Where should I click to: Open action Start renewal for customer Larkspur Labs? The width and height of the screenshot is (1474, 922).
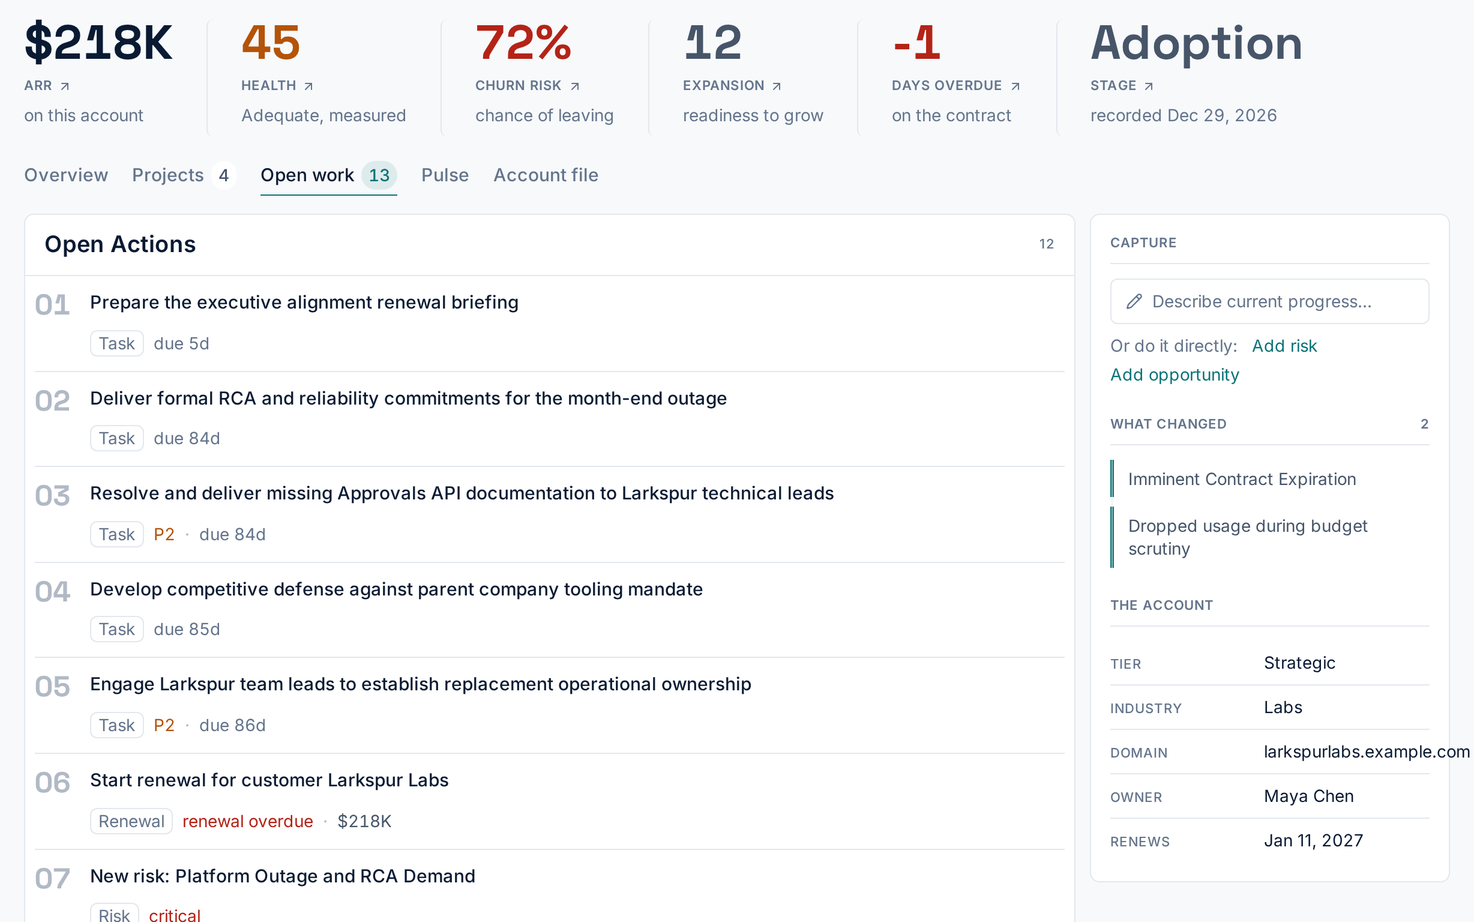coord(269,780)
